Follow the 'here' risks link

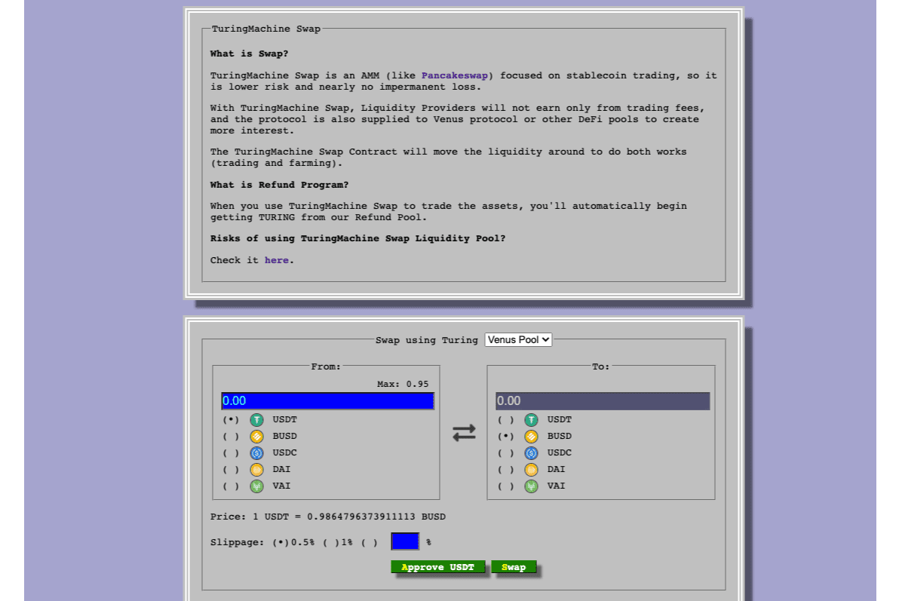point(276,260)
